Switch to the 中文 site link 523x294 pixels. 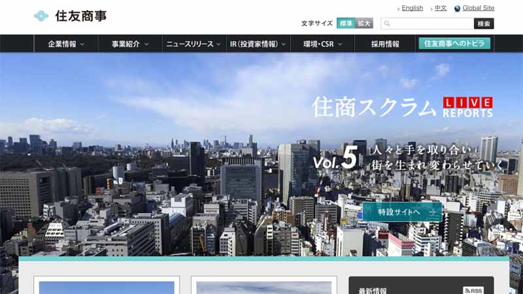tap(440, 8)
